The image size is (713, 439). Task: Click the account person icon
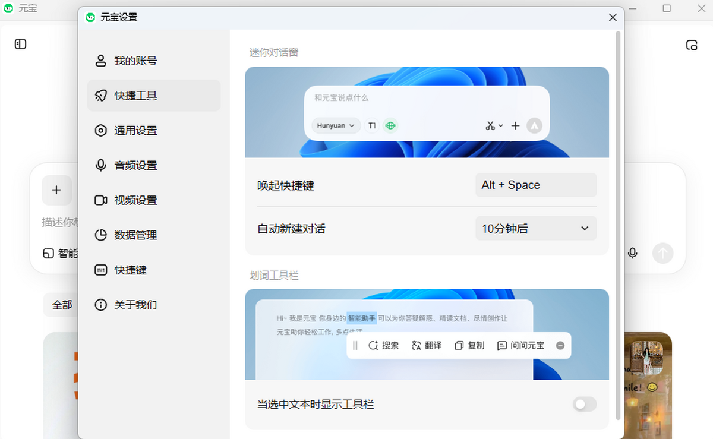pos(101,61)
